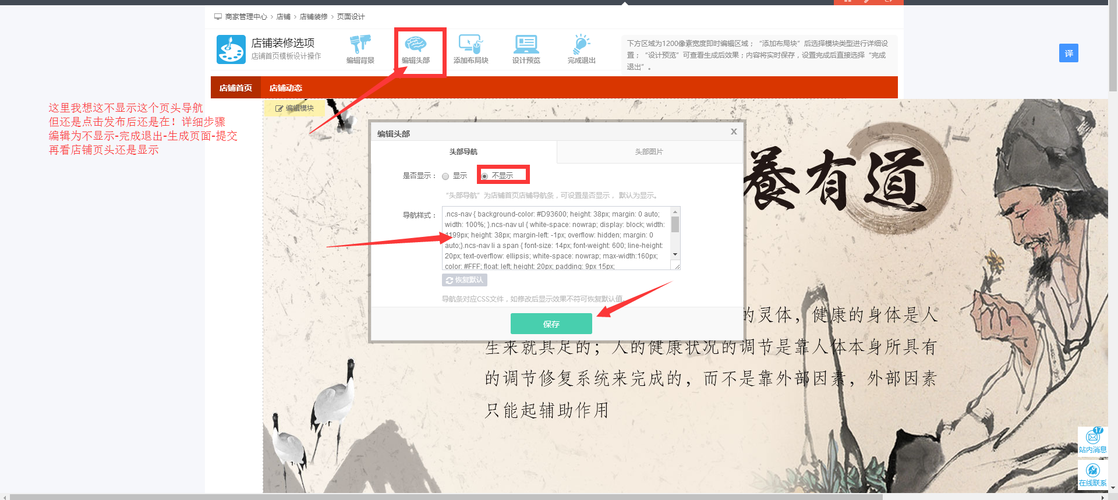Select the 不显示 radio button

coord(484,176)
